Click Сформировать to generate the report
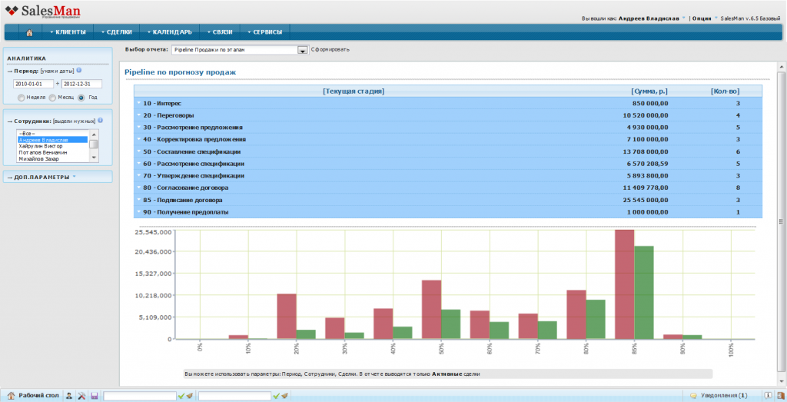The height and width of the screenshot is (402, 787). (x=330, y=50)
